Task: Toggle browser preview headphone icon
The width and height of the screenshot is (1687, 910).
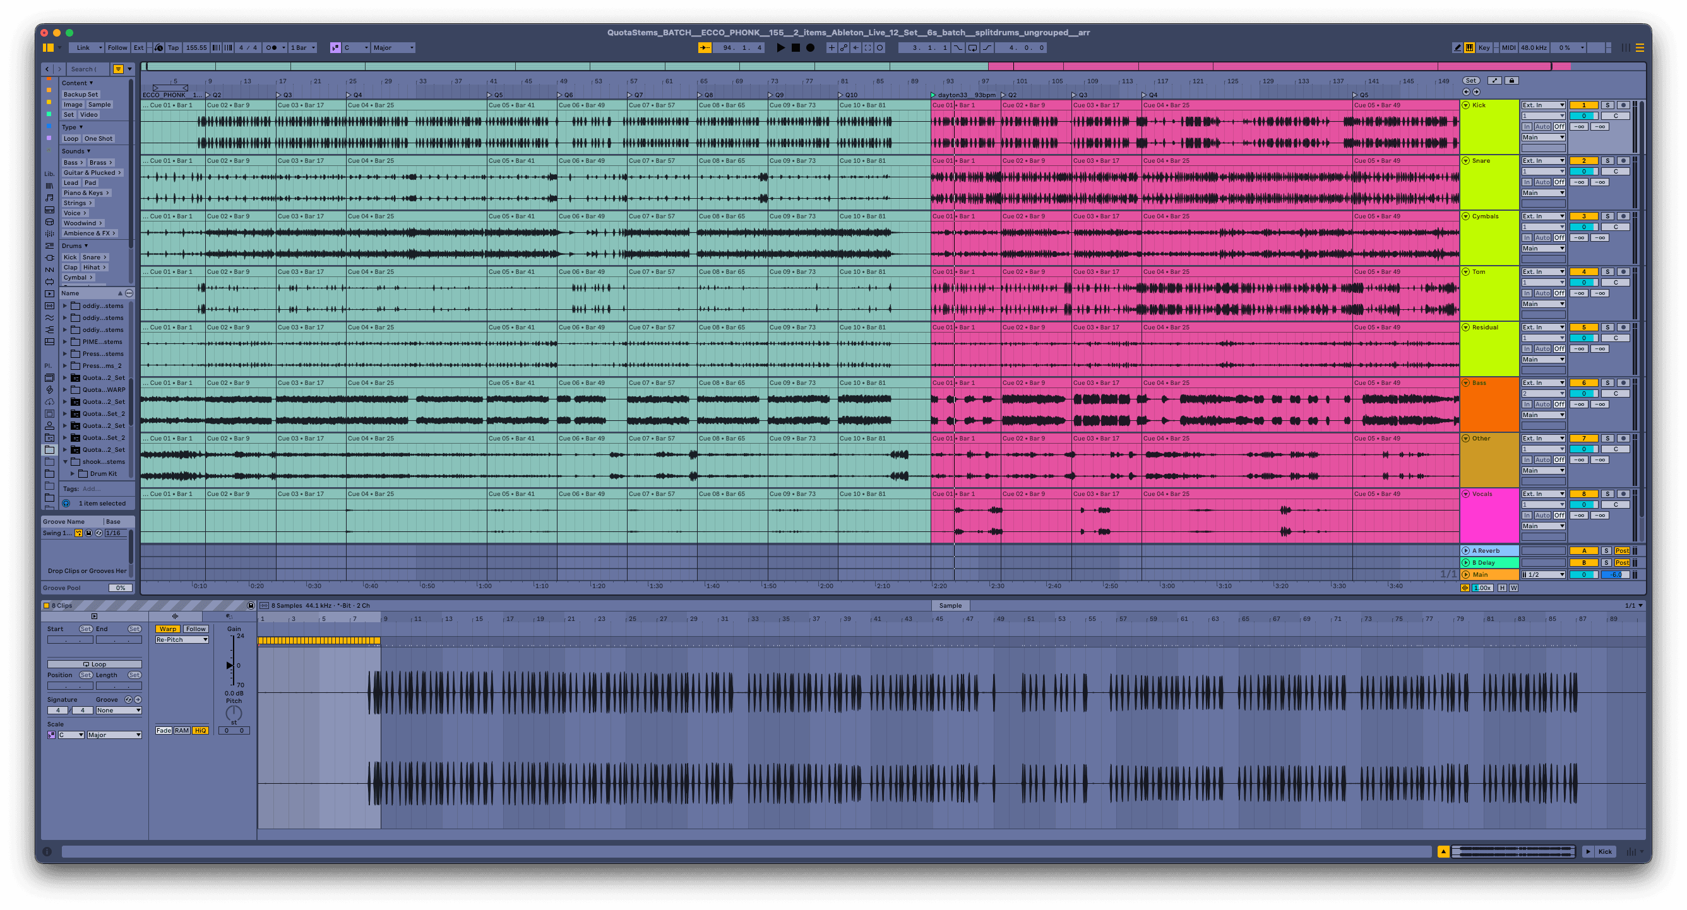Action: click(x=66, y=504)
